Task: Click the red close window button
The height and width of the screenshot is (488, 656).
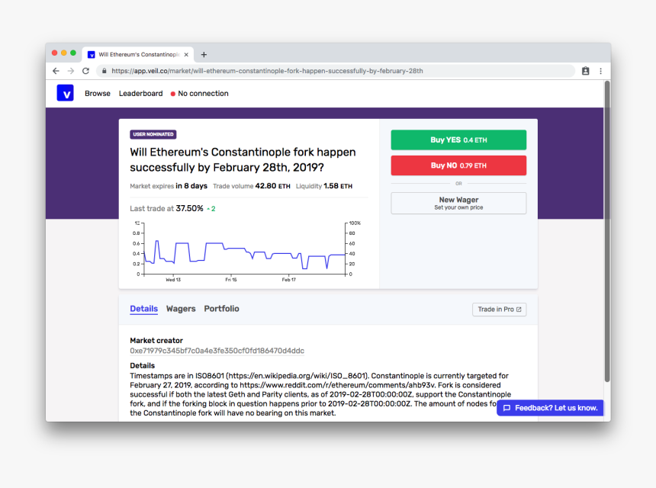Action: click(x=54, y=53)
